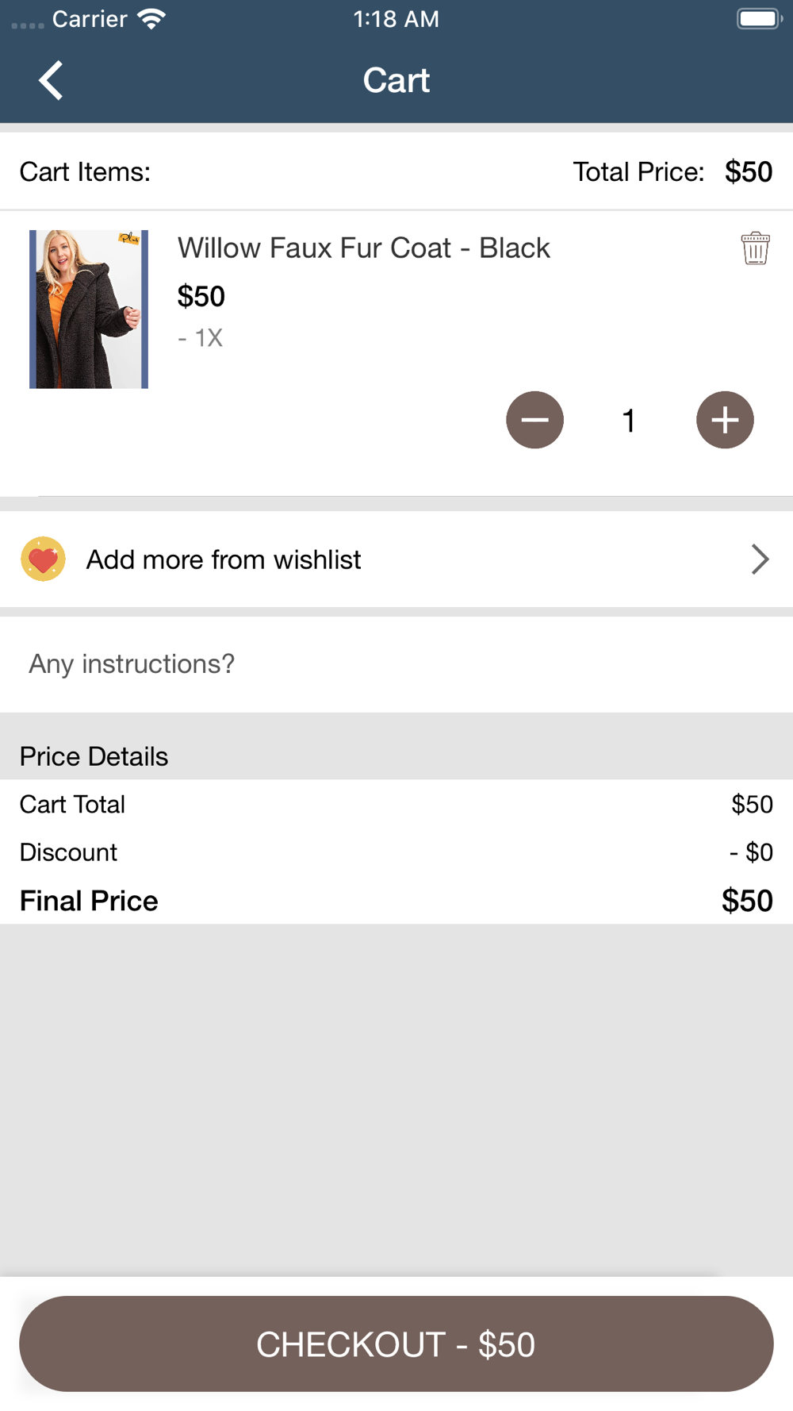Tap the Cart header title

tap(396, 80)
